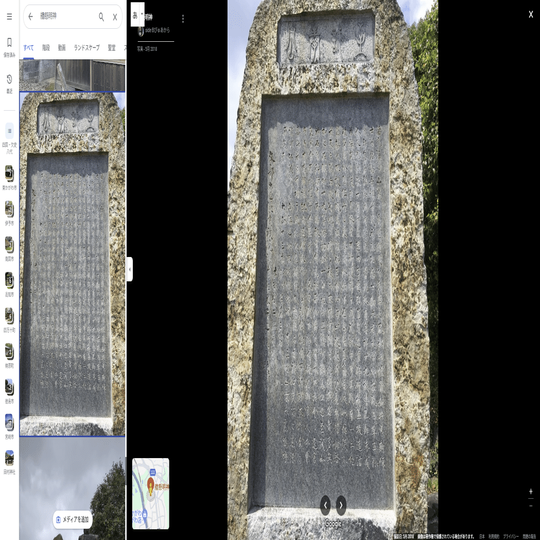Open the mini map thumbnail
This screenshot has height=540, width=540.
coord(150,494)
